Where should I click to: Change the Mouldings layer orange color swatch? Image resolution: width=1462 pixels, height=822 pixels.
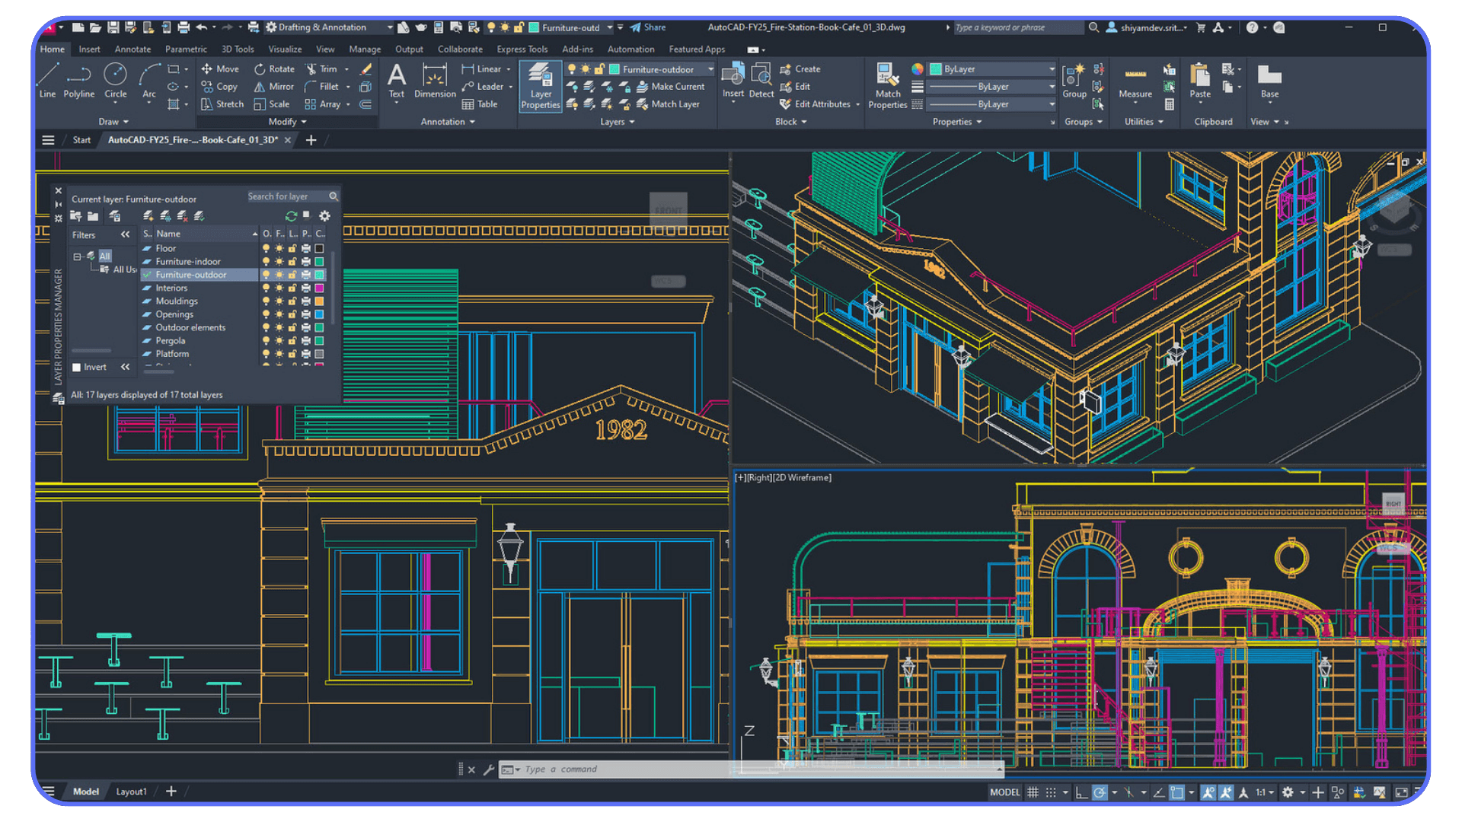click(x=318, y=301)
